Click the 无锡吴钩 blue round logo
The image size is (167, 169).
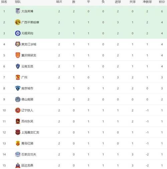[18, 33]
